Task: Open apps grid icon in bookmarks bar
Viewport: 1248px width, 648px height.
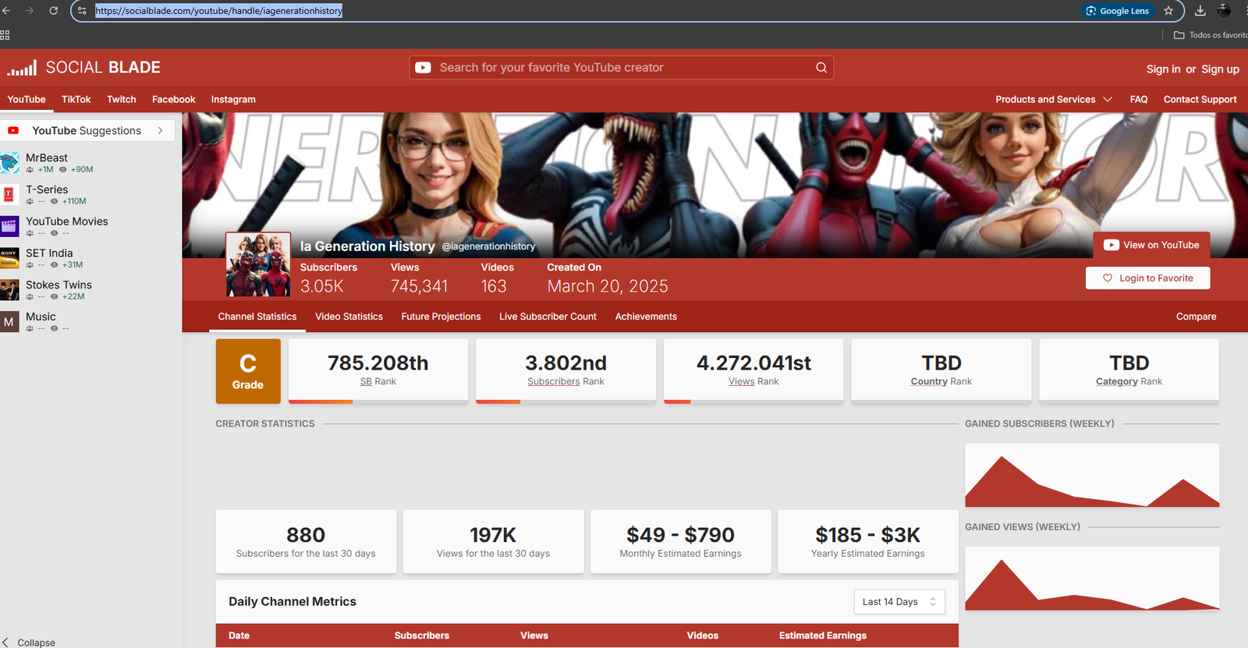Action: (5, 35)
